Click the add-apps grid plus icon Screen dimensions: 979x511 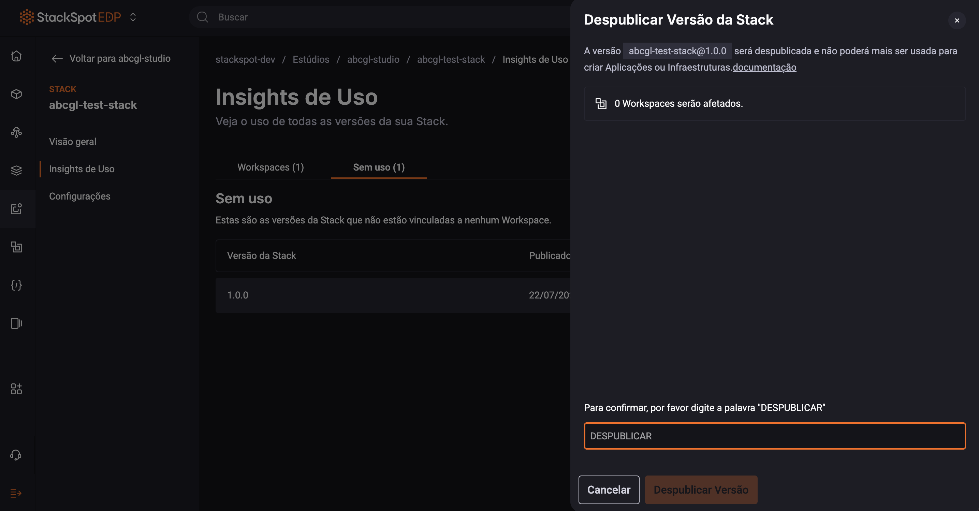click(16, 389)
